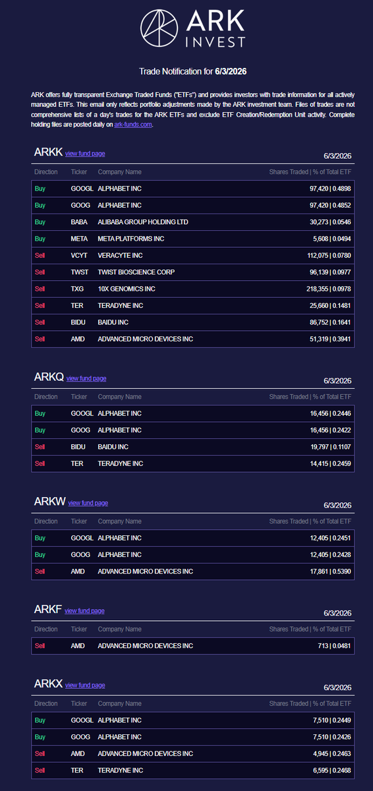The height and width of the screenshot is (791, 373).
Task: Open ARKX view fund page link
Action: click(86, 685)
